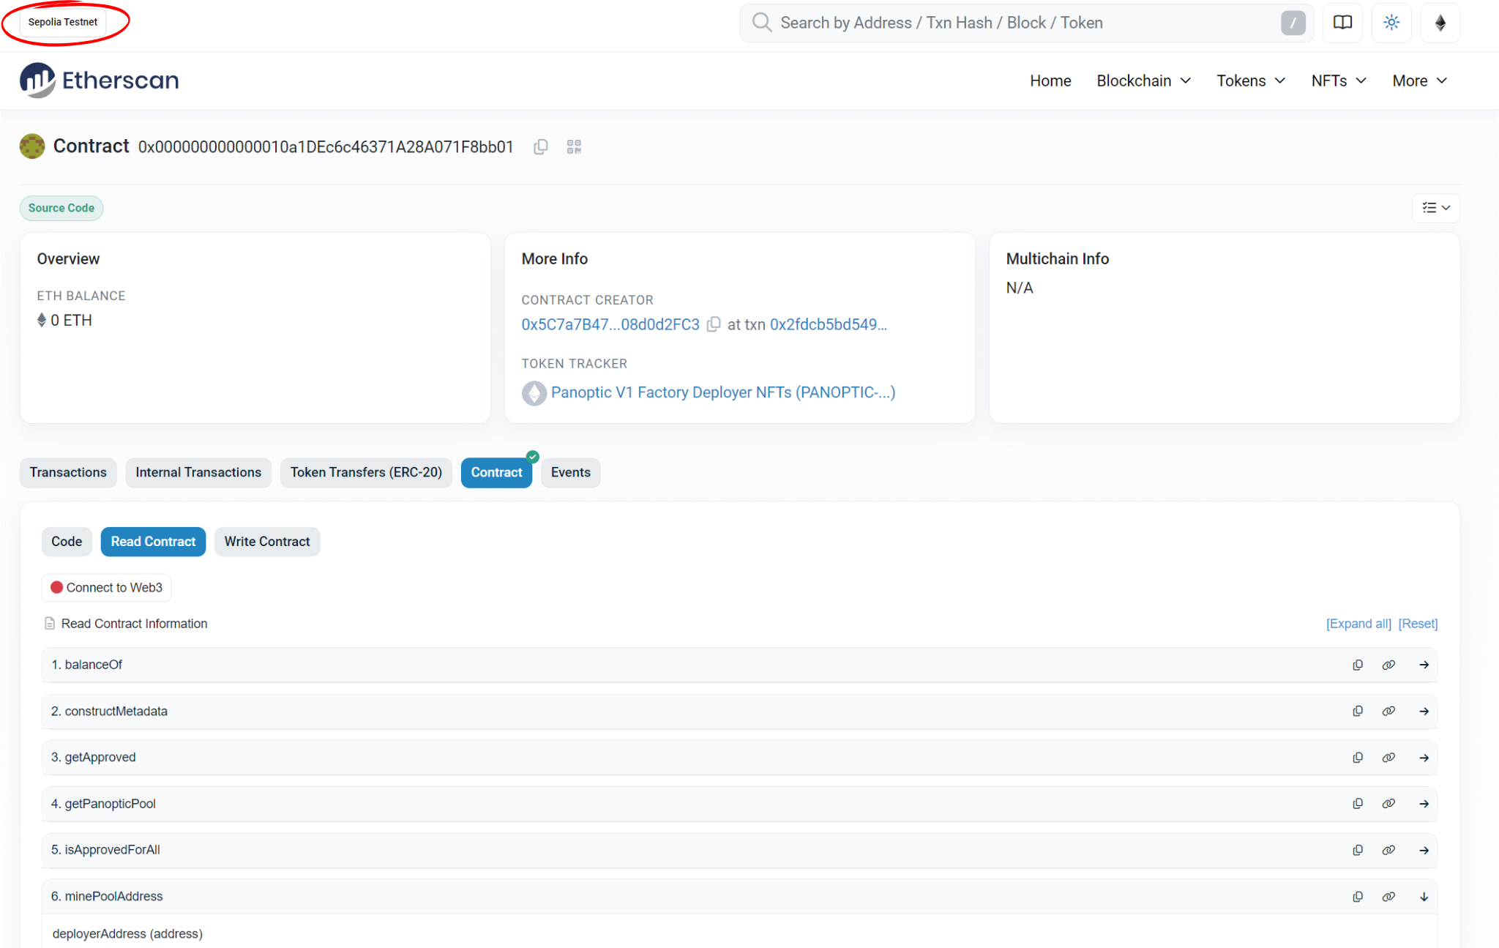Collapse the minePoolAddress function row
1499x948 pixels.
tap(1424, 897)
